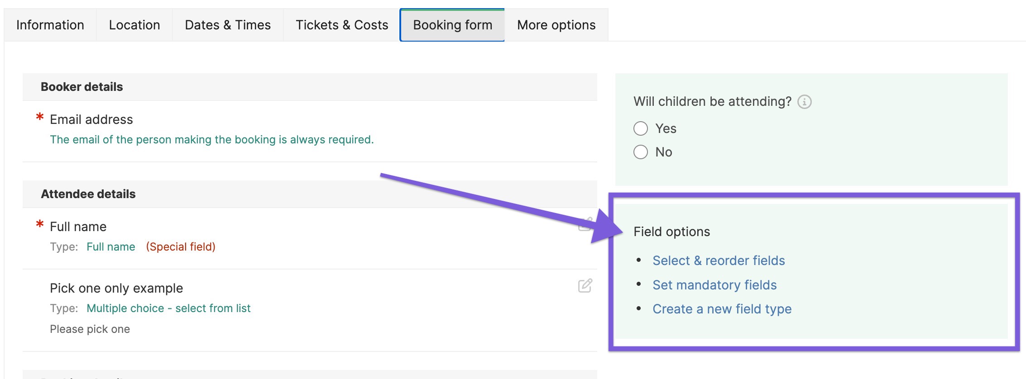Viewport: 1026px width, 379px height.
Task: Edit the Pick one only example field
Action: point(585,285)
